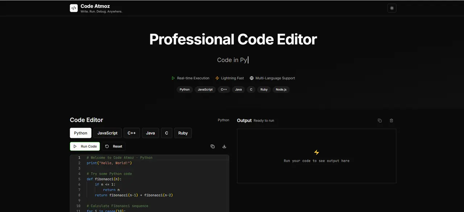464x212 pixels.
Task: Click the 'Ready to run' status text
Action: pyautogui.click(x=264, y=120)
